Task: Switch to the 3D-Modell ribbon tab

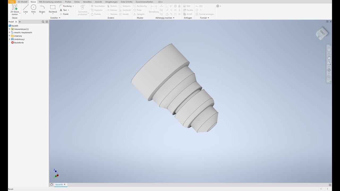Action: (22, 2)
